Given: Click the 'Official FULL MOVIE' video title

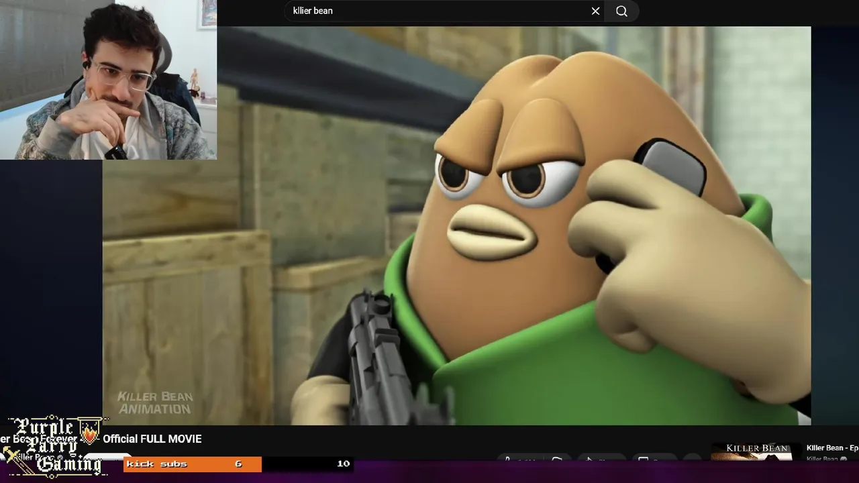Looking at the screenshot, I should click(152, 439).
